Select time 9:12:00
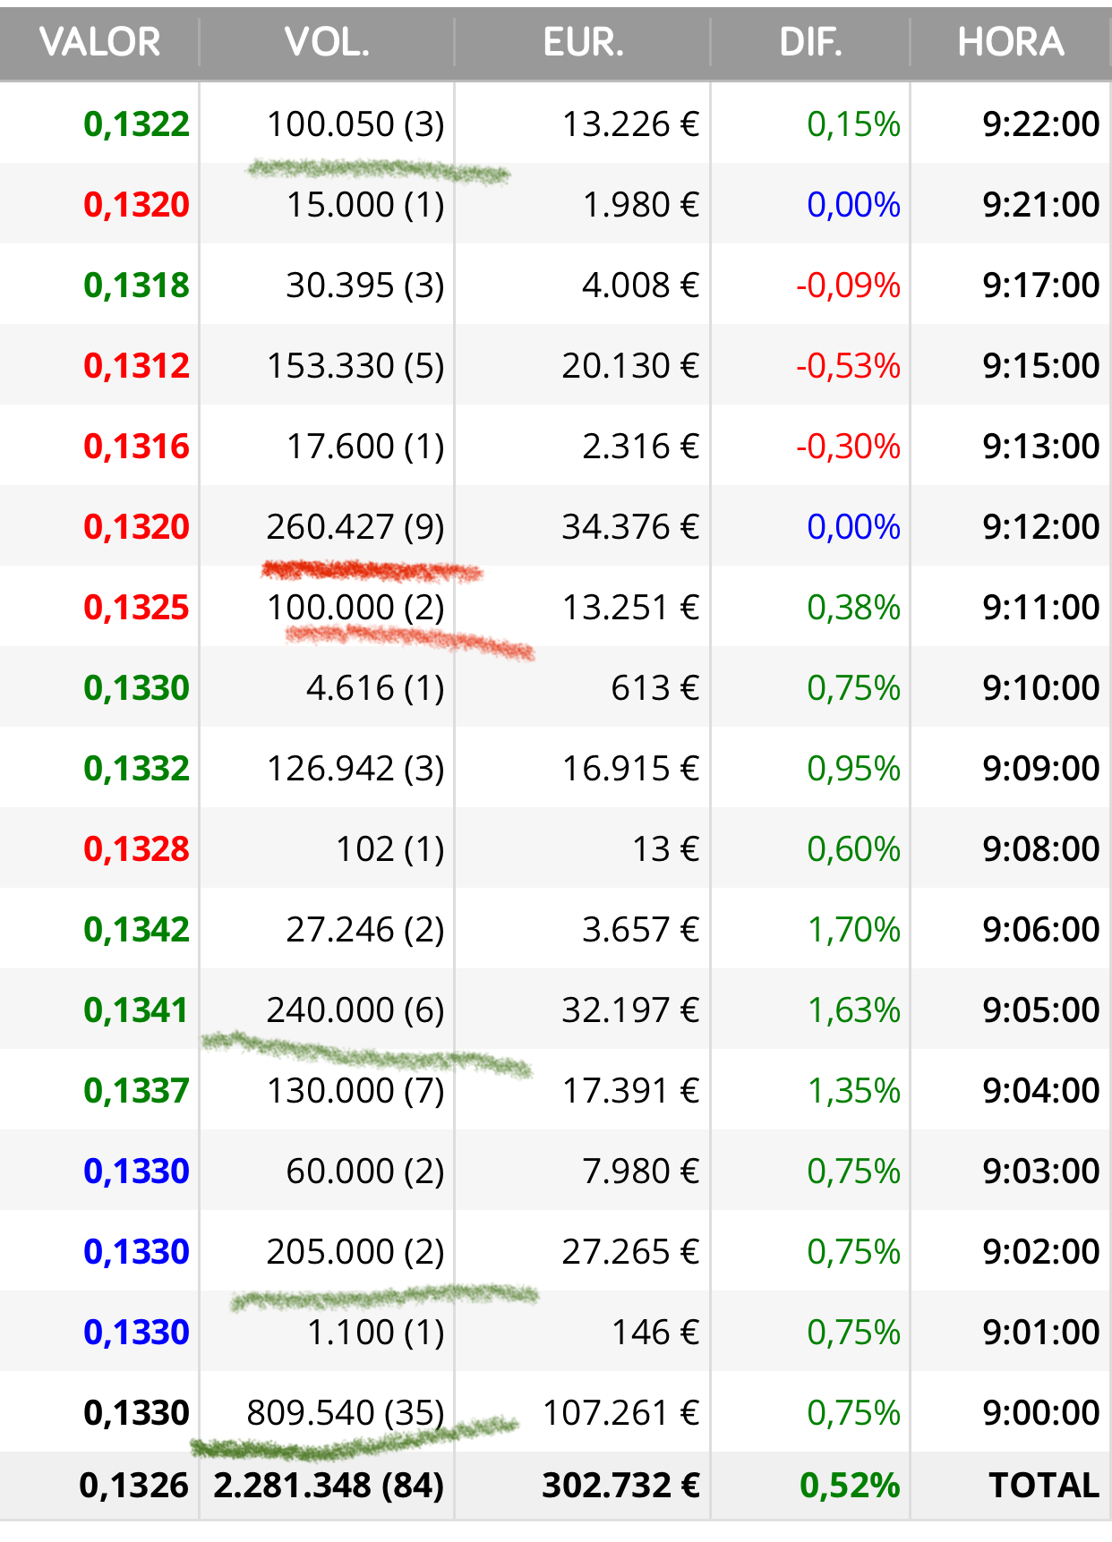Image resolution: width=1112 pixels, height=1542 pixels. pos(1040,527)
